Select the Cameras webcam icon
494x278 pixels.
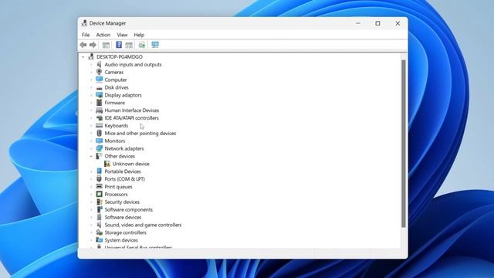(x=99, y=72)
